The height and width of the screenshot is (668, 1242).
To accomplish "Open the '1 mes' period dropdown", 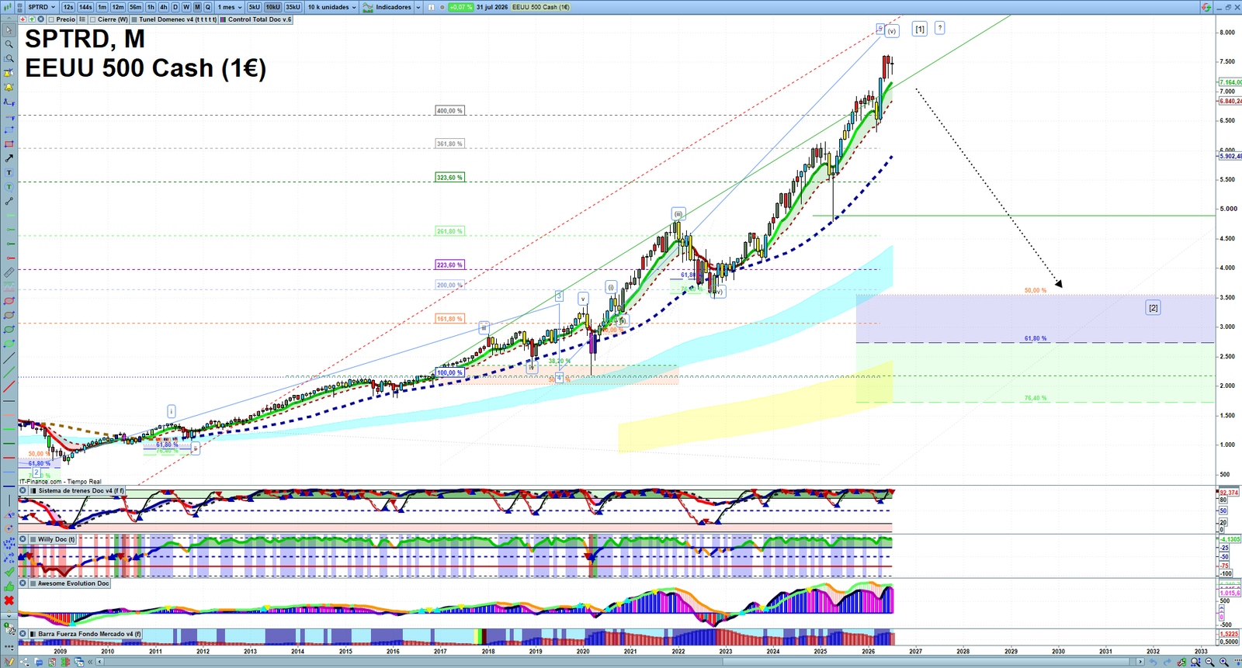I will [229, 7].
